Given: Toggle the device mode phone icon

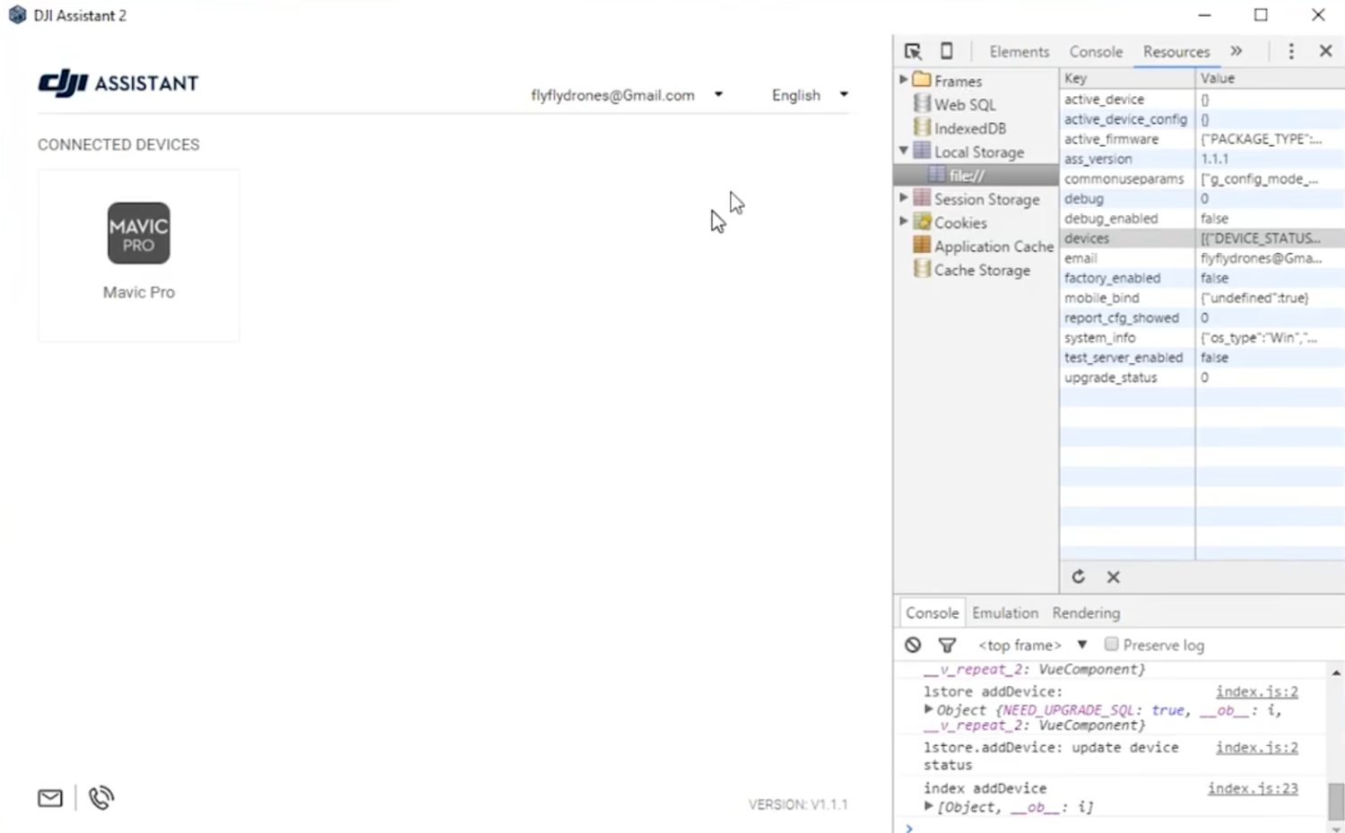Looking at the screenshot, I should (x=946, y=51).
